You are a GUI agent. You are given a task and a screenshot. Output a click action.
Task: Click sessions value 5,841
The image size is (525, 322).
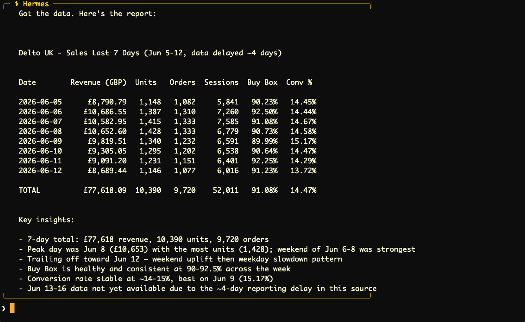click(x=228, y=102)
